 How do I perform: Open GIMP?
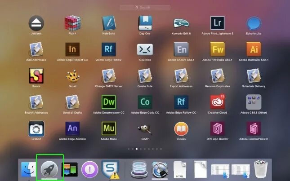(145, 129)
